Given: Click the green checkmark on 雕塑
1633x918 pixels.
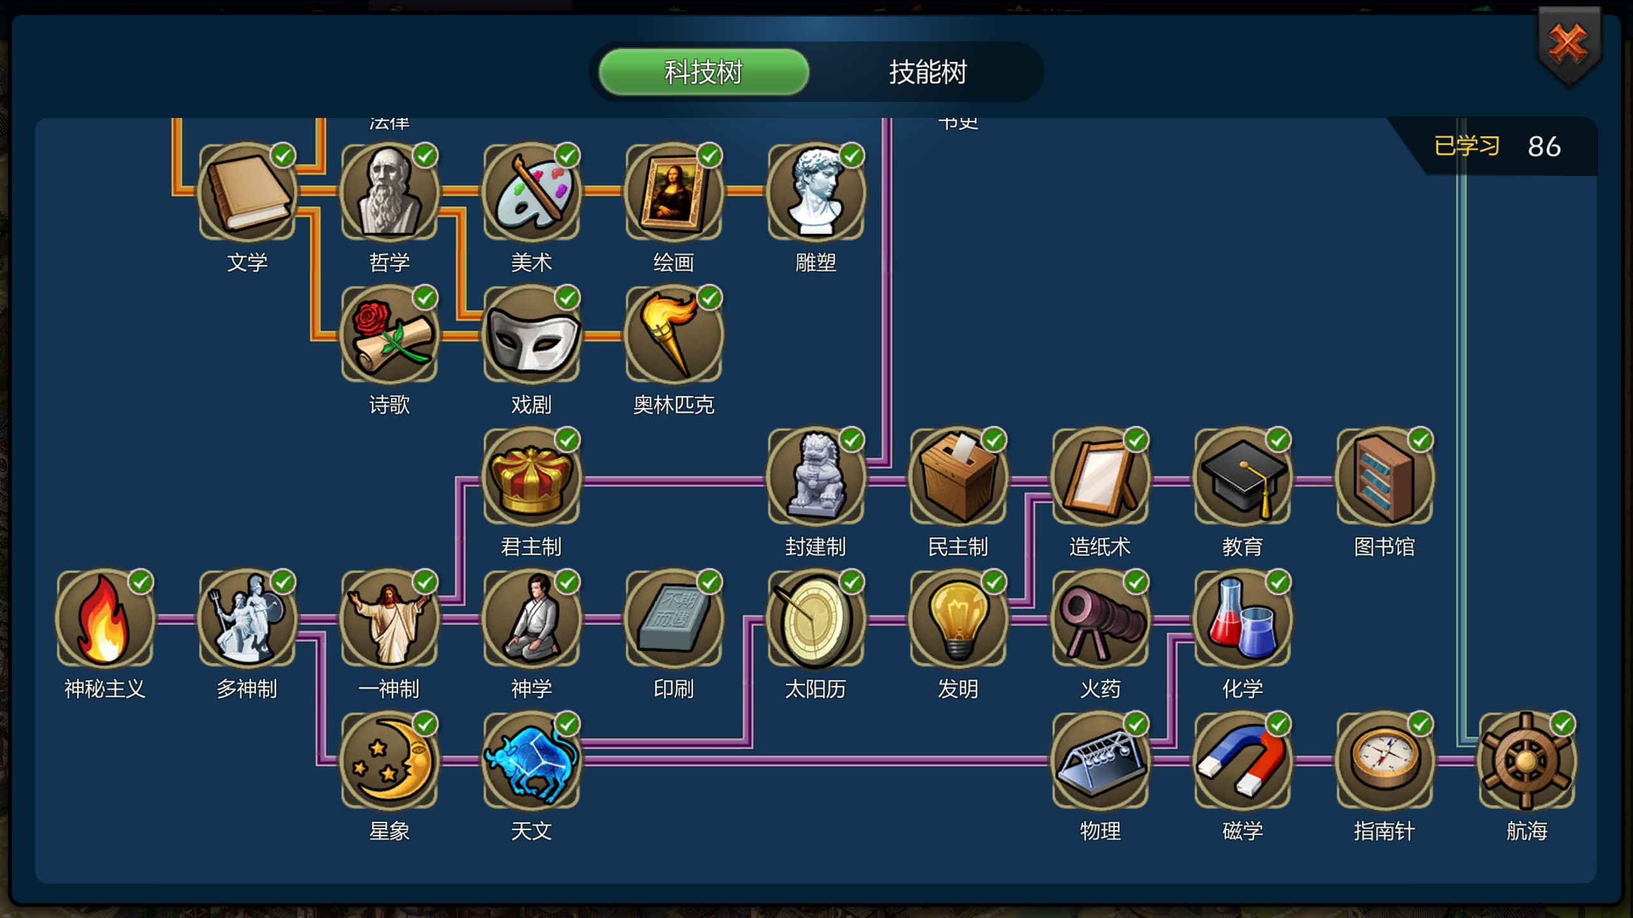Looking at the screenshot, I should (852, 156).
